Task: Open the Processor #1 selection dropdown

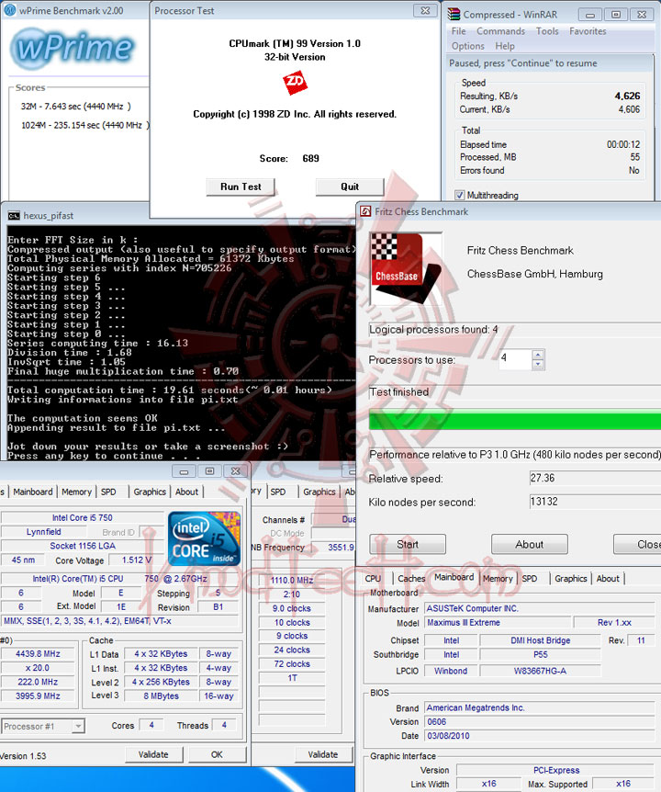Action: [x=78, y=727]
